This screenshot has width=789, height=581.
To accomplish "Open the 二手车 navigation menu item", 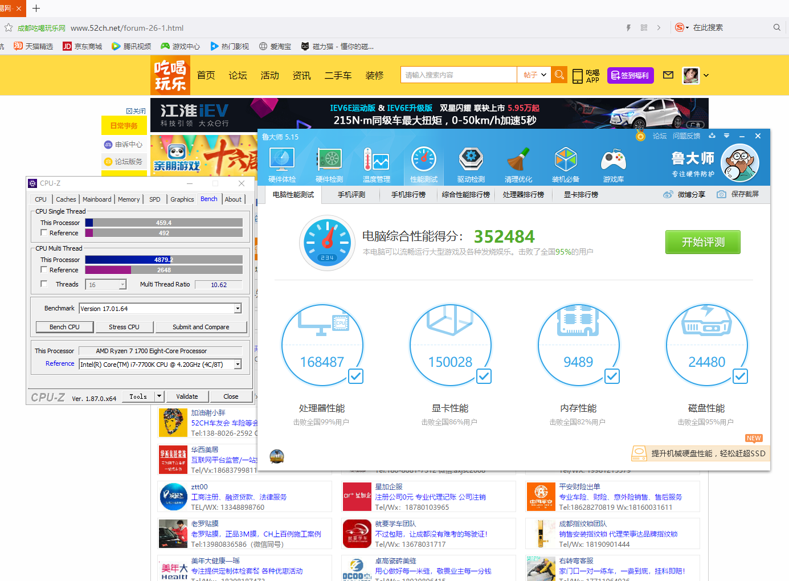I will click(338, 75).
